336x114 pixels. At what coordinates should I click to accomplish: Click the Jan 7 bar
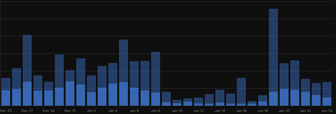point(145,83)
